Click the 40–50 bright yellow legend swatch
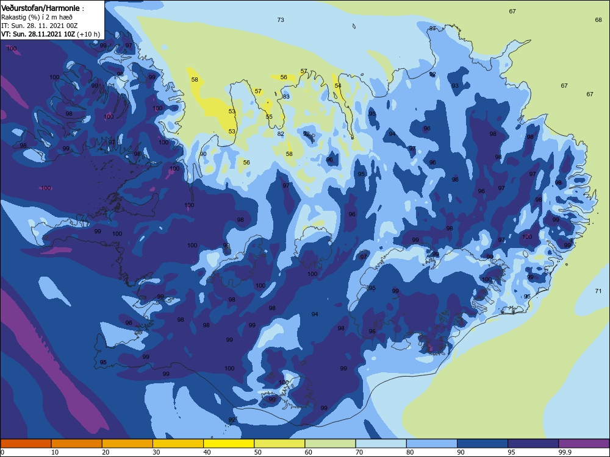610x457 pixels. [229, 444]
